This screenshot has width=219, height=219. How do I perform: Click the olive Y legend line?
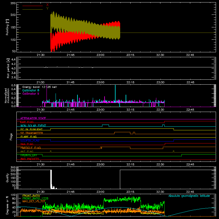tap(33, 10)
